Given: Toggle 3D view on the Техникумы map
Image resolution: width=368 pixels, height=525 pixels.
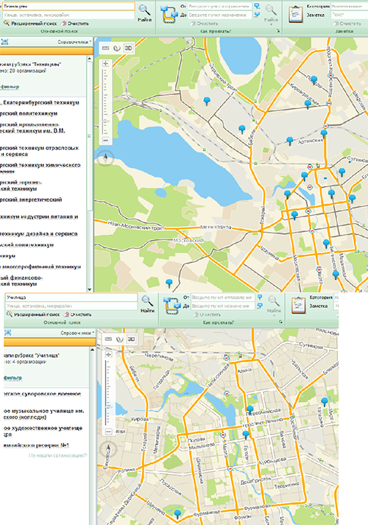Looking at the screenshot, I should (x=129, y=48).
